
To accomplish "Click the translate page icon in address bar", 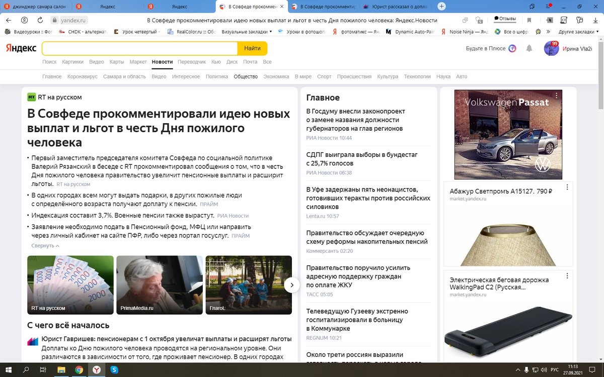I will (x=480, y=21).
